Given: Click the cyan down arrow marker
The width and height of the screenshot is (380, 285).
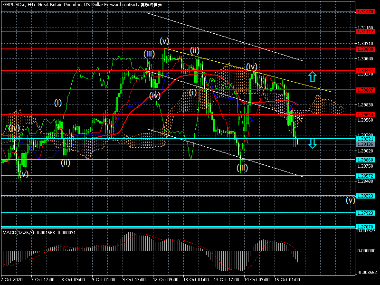Looking at the screenshot, I should click(x=313, y=143).
